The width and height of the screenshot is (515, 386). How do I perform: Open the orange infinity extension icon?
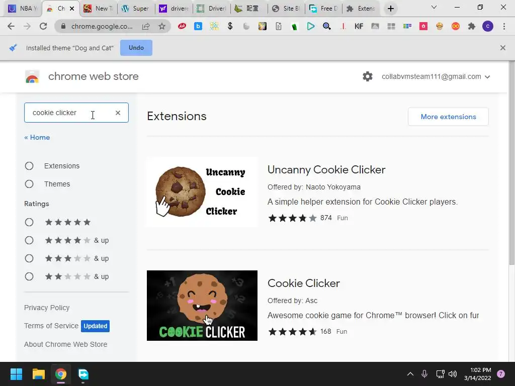coord(456,26)
